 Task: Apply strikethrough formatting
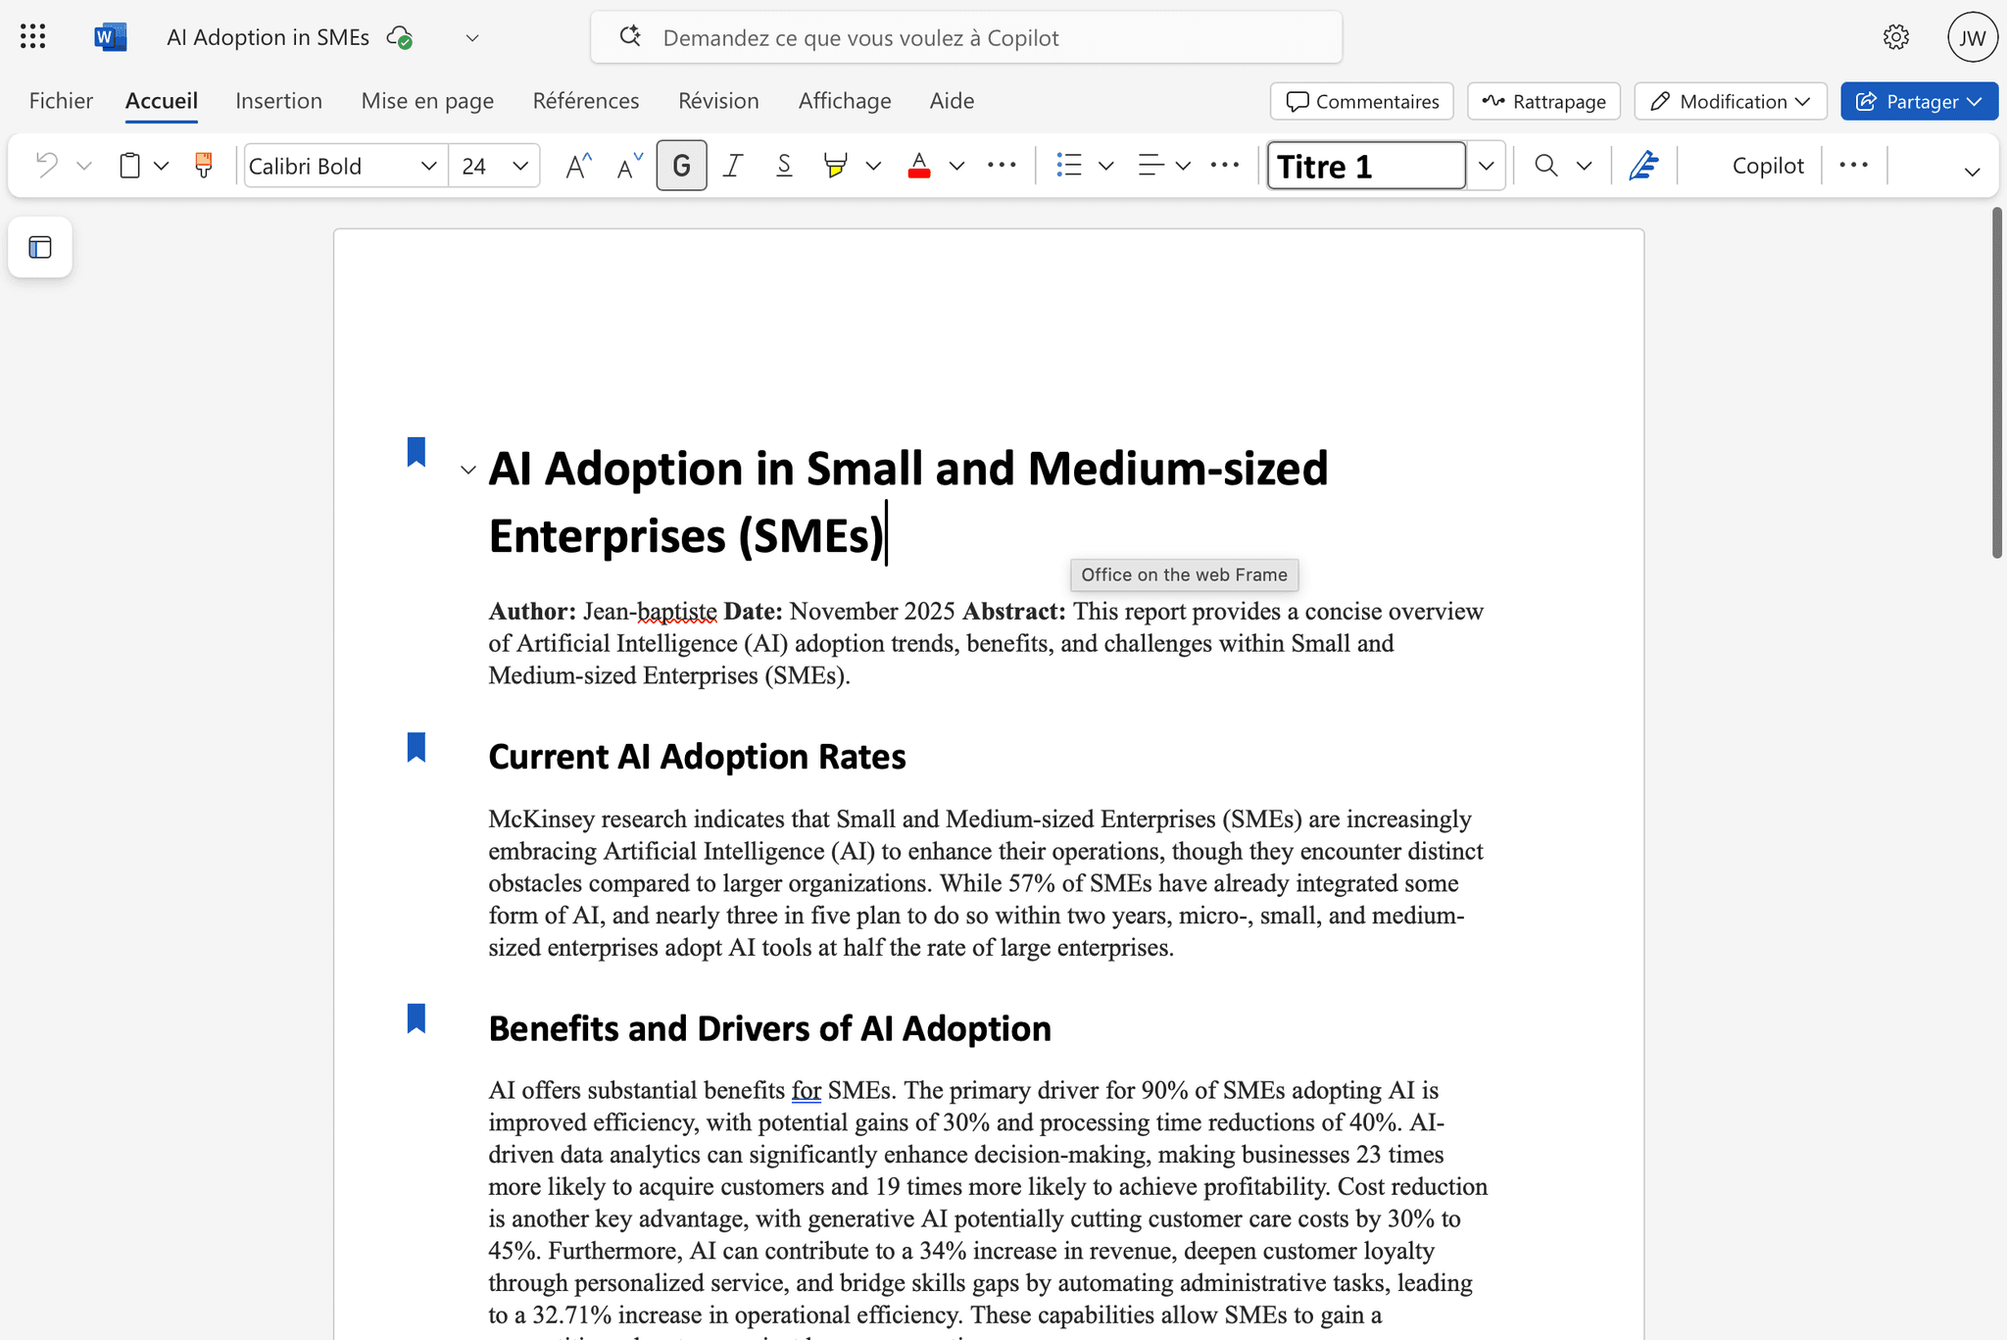click(1002, 165)
